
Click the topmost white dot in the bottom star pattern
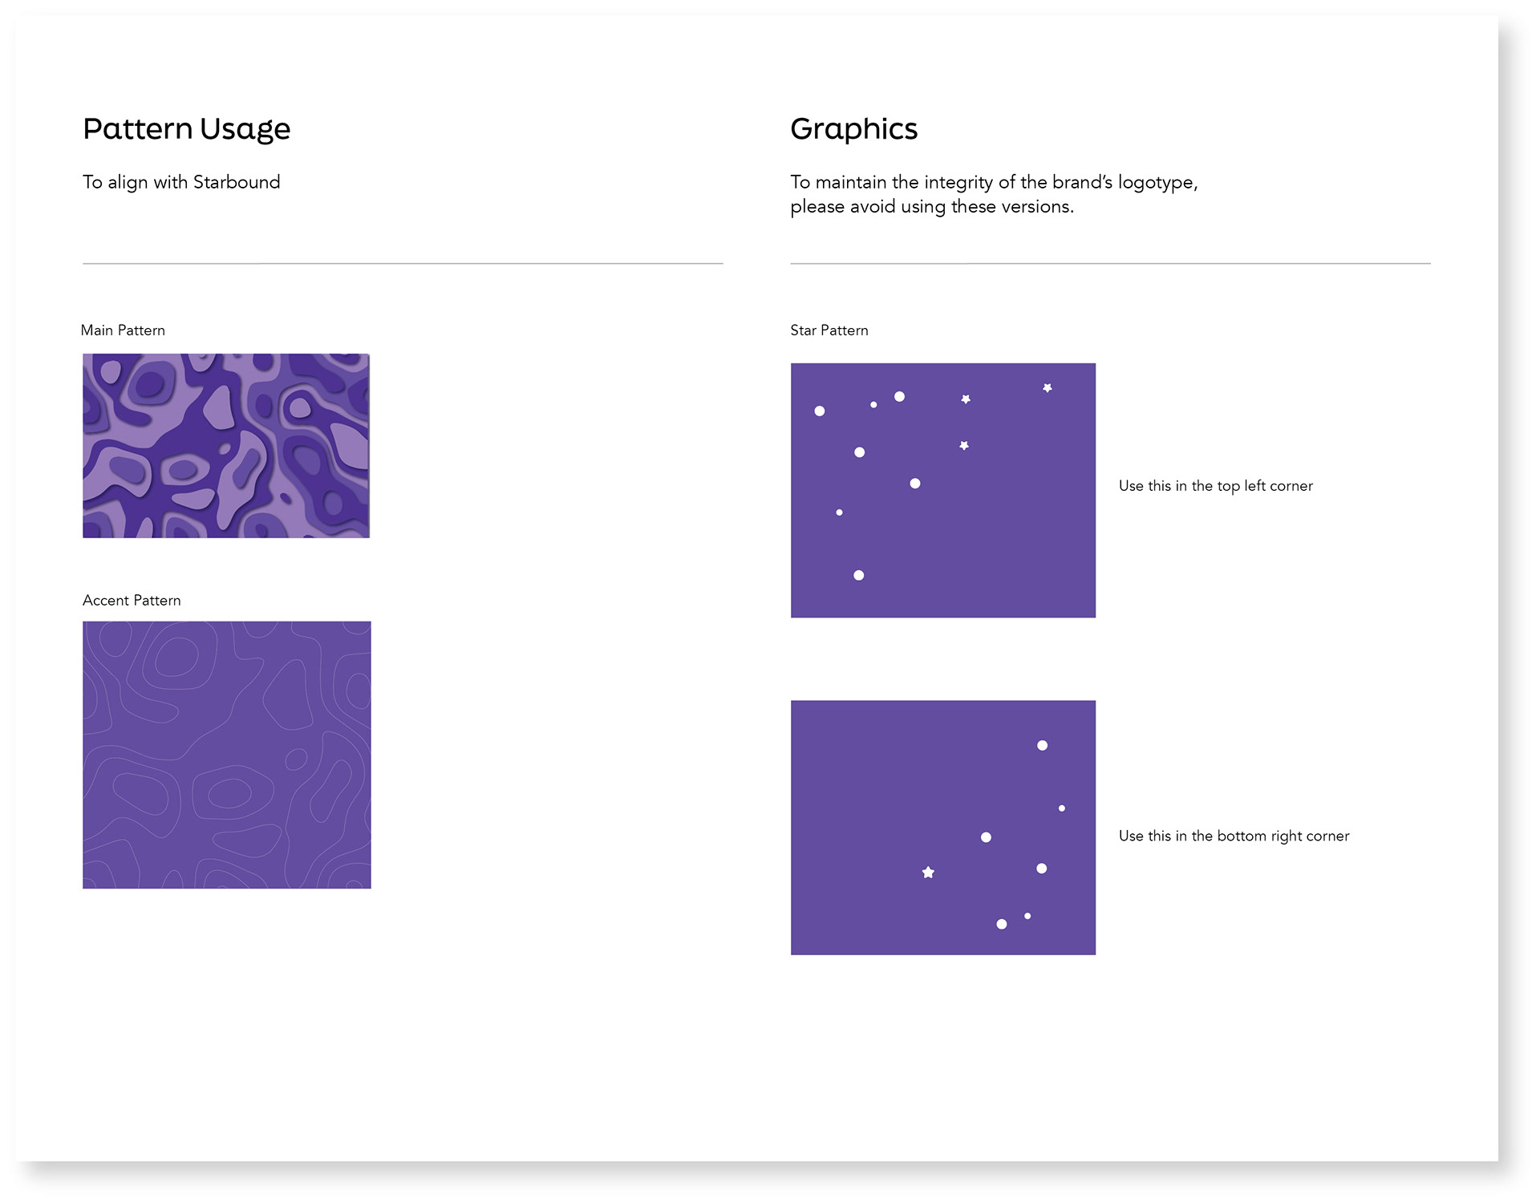pyautogui.click(x=1043, y=746)
